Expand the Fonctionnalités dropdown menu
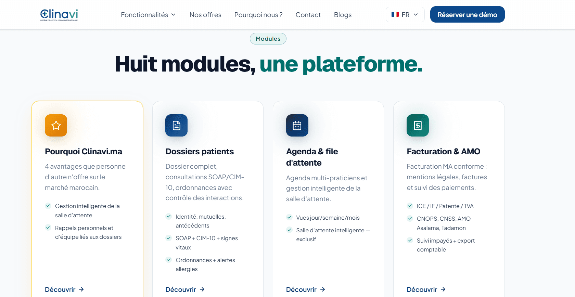This screenshot has height=297, width=575. pos(148,15)
